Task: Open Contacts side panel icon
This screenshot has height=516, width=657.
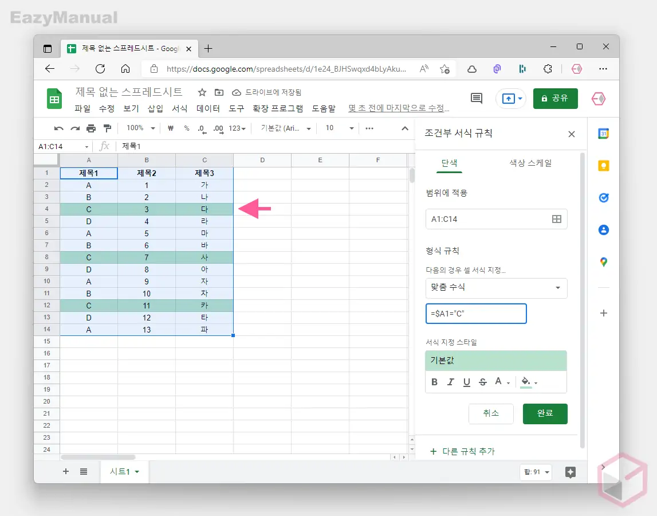Action: pos(603,230)
